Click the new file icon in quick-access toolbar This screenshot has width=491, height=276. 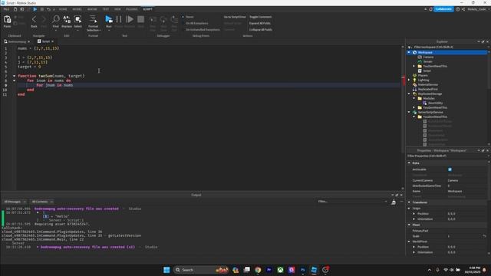pos(15,9)
